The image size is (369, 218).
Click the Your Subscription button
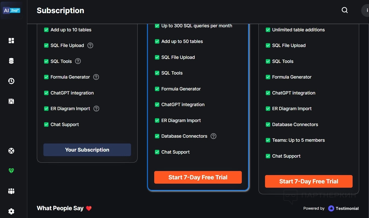(x=87, y=150)
